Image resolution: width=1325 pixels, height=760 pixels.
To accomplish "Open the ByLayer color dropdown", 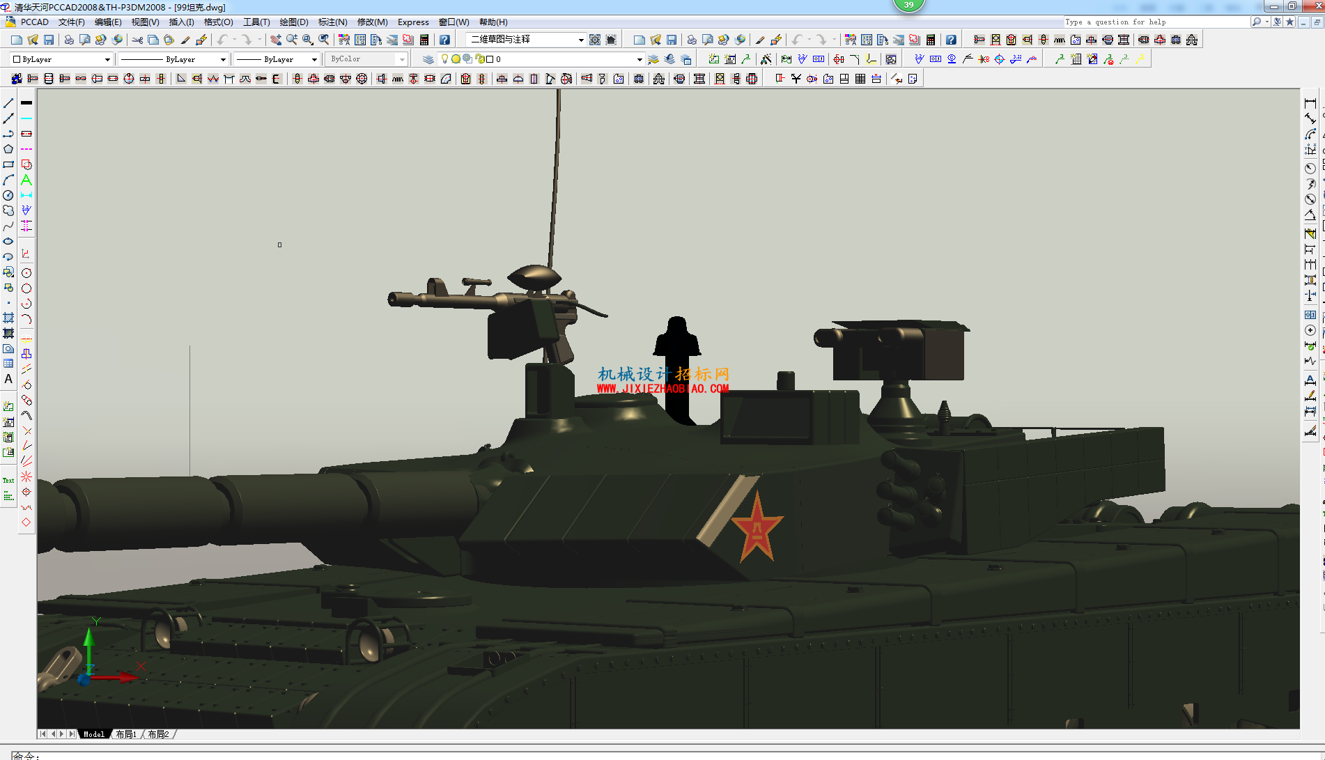I will point(61,59).
